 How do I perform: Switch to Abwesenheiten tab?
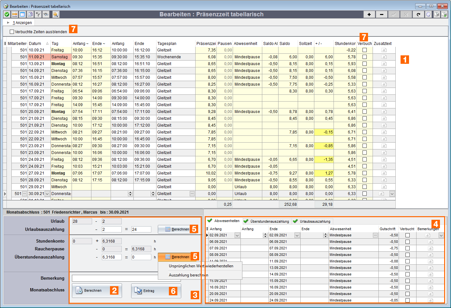click(x=224, y=221)
